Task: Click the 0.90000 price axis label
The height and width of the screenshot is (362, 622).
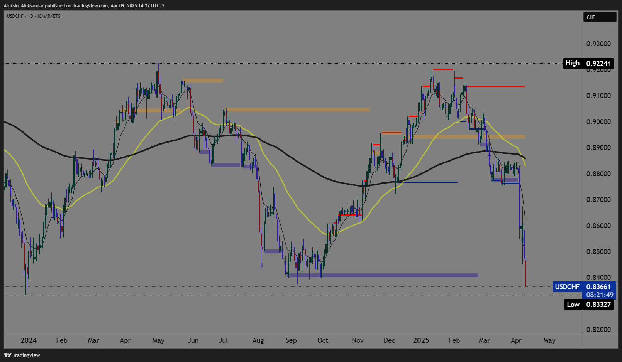Action: (598, 122)
